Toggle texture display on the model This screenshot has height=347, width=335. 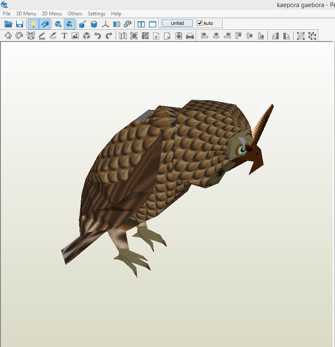[x=44, y=24]
